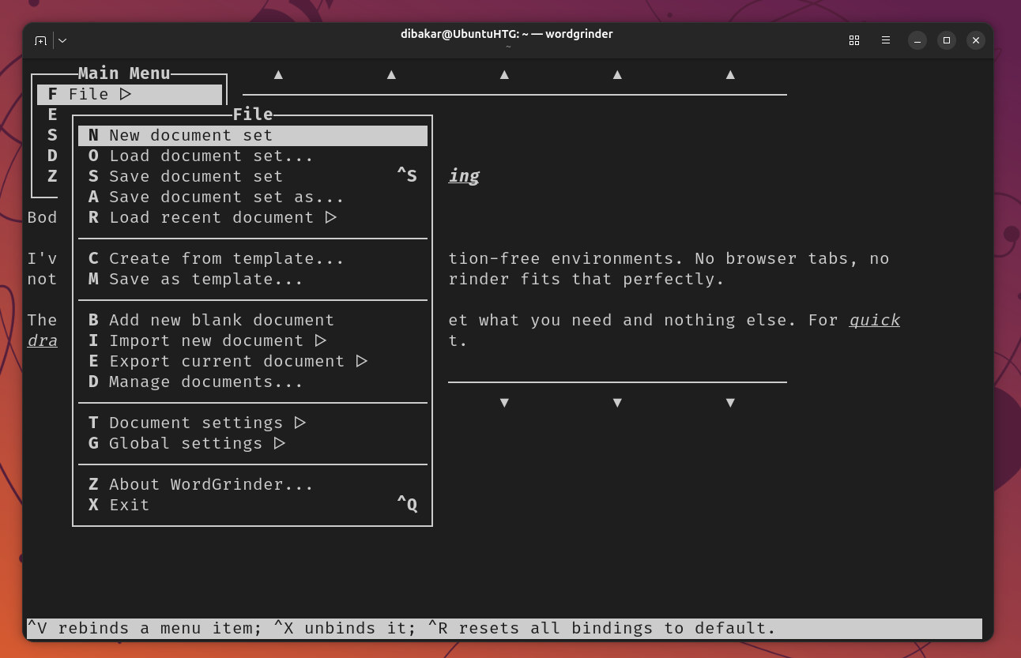Open the tab dropdown chevron in titlebar
The width and height of the screenshot is (1021, 658).
coord(62,40)
